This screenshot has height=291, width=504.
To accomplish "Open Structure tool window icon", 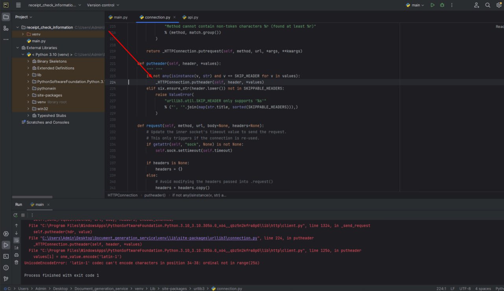I will point(6,28).
